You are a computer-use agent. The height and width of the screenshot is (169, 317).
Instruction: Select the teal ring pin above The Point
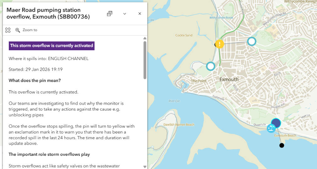210,66
